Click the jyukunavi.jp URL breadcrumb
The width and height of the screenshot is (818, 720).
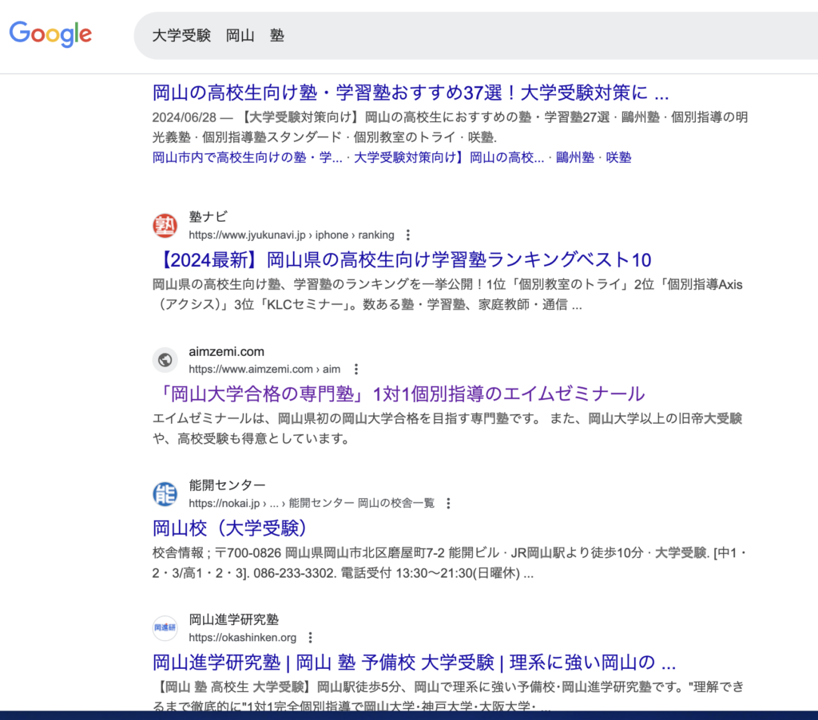coord(292,235)
